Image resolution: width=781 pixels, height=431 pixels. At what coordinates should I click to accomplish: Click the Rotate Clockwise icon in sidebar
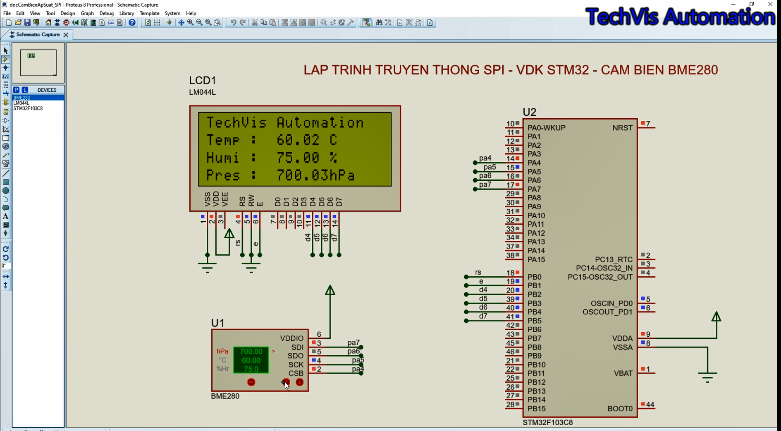click(6, 249)
